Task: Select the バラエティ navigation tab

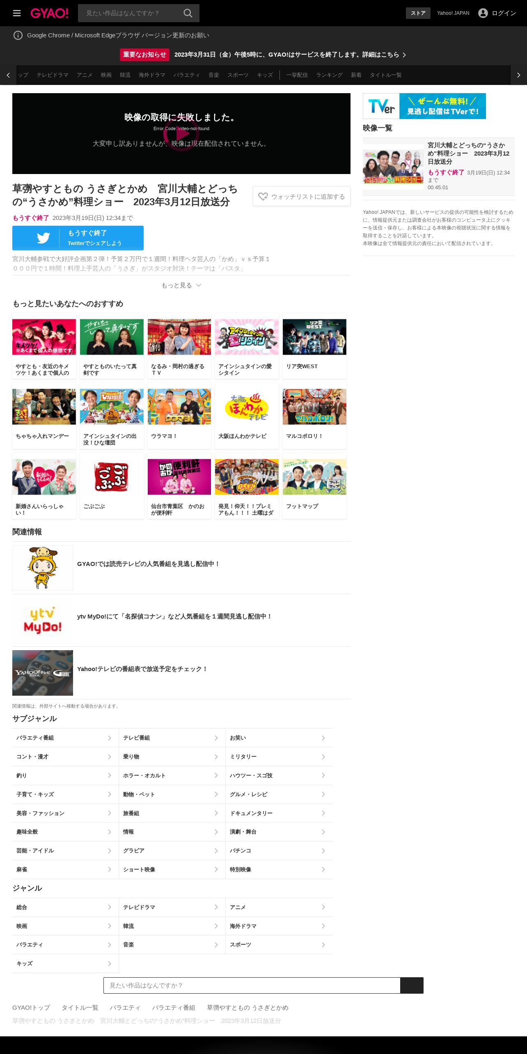Action: 187,75
